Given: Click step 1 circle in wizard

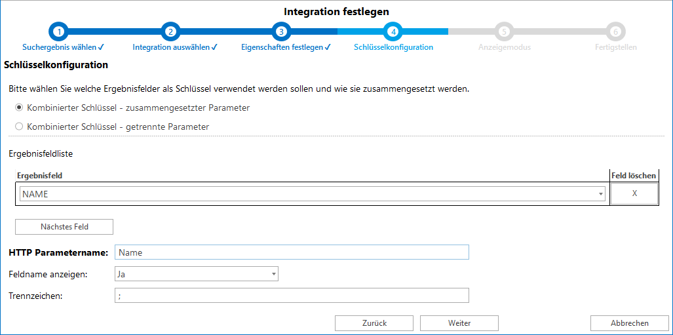Looking at the screenshot, I should (59, 31).
